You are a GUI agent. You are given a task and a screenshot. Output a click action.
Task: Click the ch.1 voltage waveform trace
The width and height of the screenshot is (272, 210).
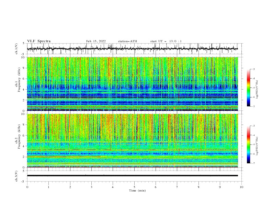coord(132,49)
